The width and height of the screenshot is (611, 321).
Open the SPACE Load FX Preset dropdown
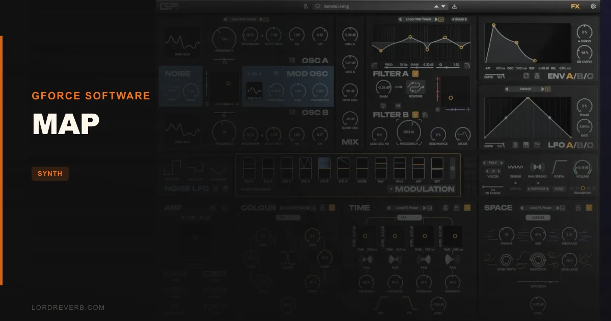[x=539, y=208]
